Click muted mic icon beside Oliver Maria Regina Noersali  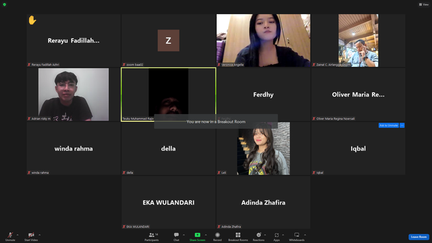tap(314, 119)
